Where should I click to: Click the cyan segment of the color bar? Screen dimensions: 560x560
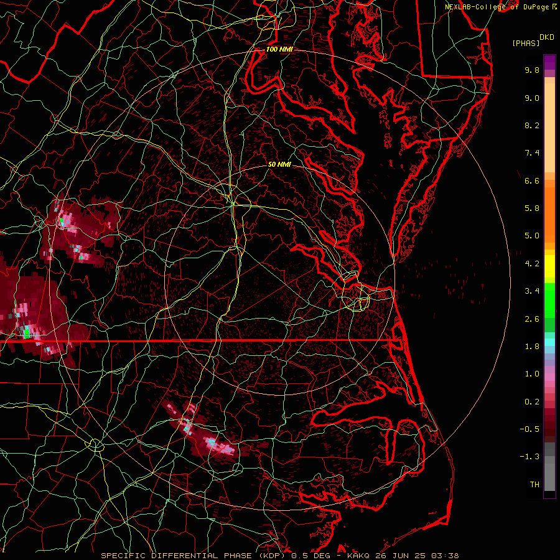549,342
